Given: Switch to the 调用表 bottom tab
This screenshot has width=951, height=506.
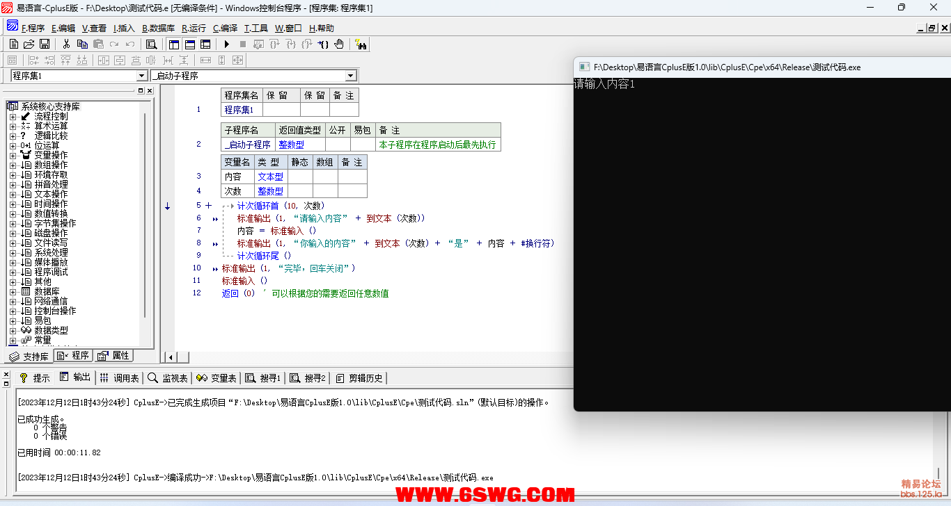Looking at the screenshot, I should (x=119, y=378).
